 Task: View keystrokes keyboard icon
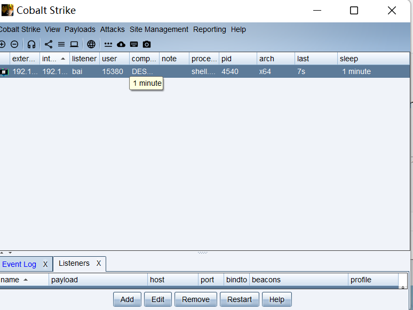(134, 44)
